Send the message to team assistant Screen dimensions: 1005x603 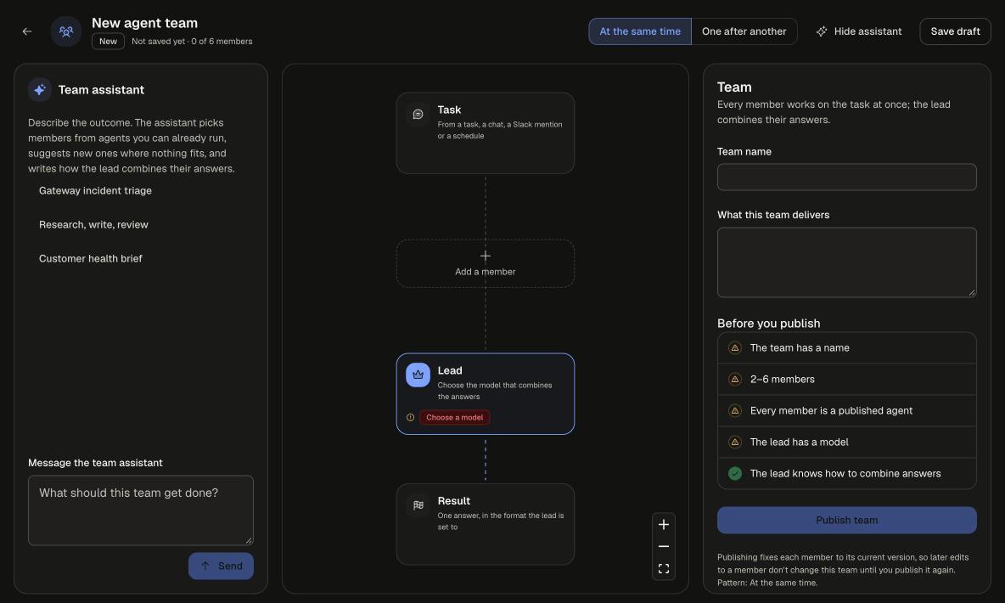tap(222, 566)
